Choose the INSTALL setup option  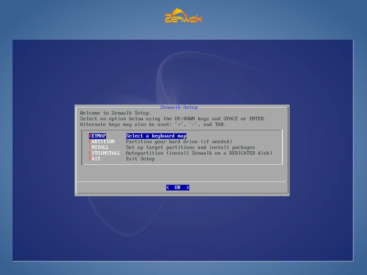99,147
